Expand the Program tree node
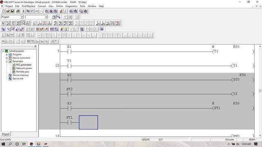This screenshot has width=262, height=147. [7, 54]
